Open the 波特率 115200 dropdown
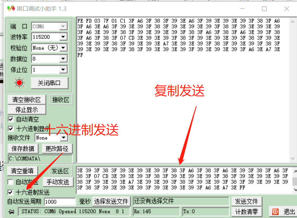The image size is (297, 218). 63,37
